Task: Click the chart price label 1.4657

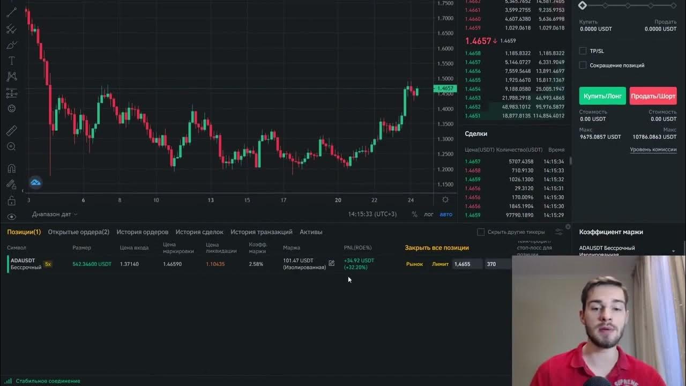Action: click(x=445, y=88)
